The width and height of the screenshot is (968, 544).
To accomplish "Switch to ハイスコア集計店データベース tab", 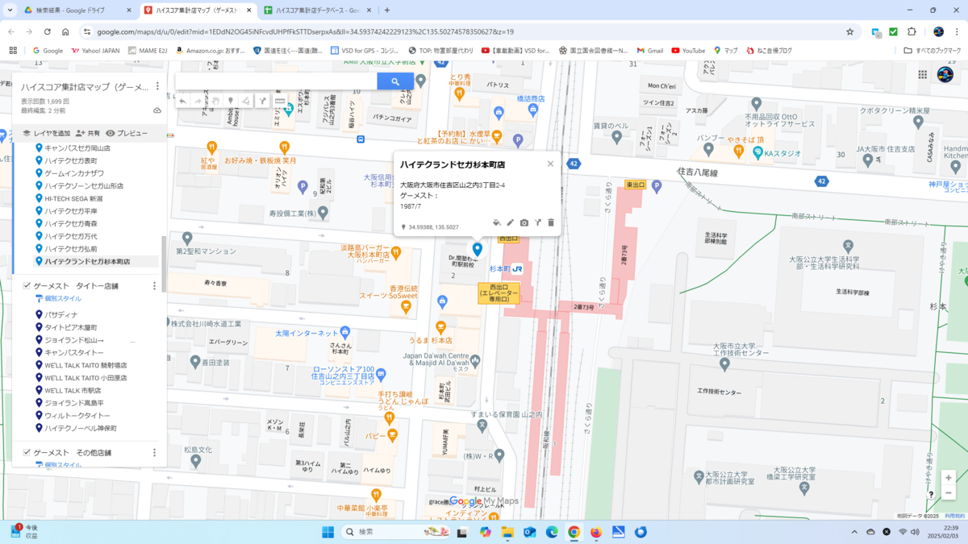I will coord(318,10).
